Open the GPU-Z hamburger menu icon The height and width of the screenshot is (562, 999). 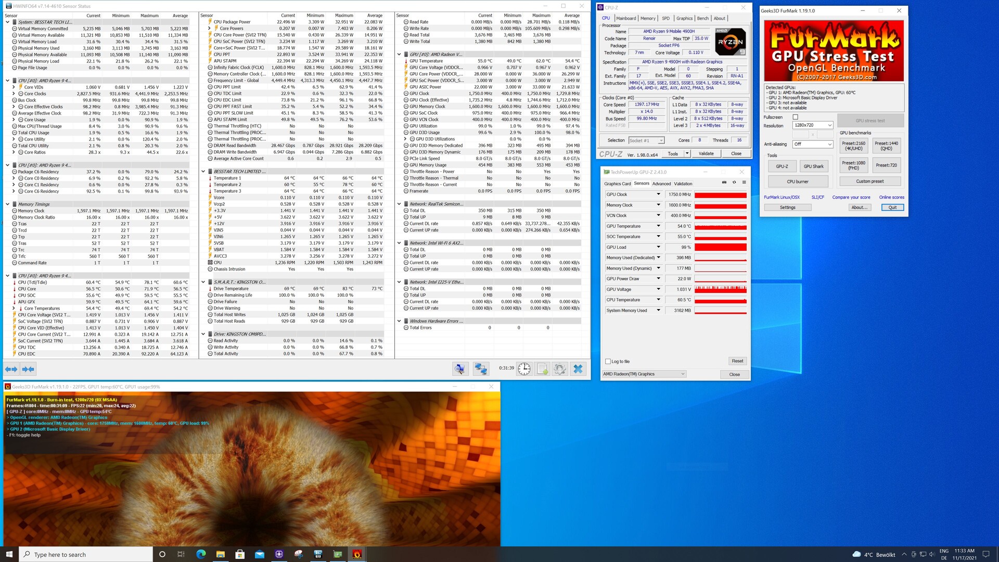[x=744, y=183]
